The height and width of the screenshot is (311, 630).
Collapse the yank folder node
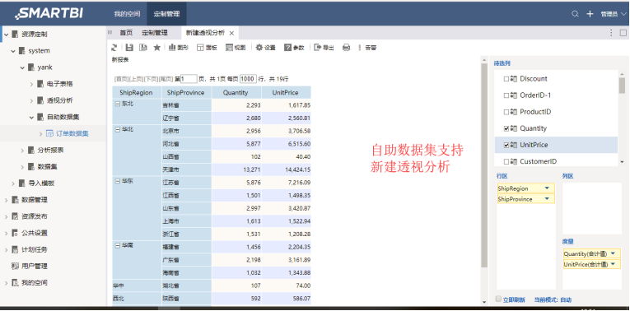click(22, 67)
